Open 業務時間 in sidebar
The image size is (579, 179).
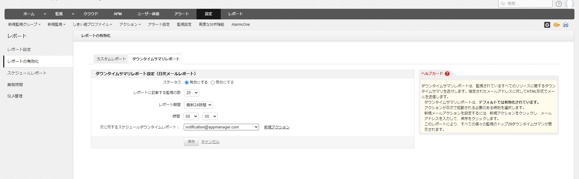(15, 85)
